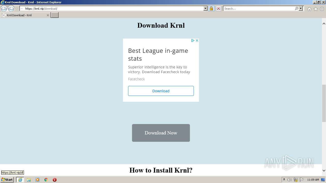
Task: Click the krnl.vip address bar field
Action: pyautogui.click(x=112, y=9)
